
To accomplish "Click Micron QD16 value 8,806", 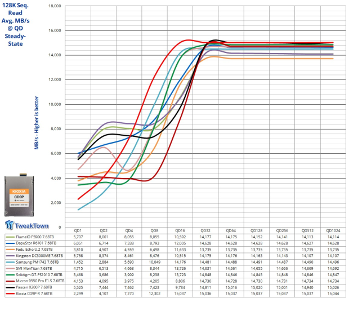I will click(x=180, y=281).
